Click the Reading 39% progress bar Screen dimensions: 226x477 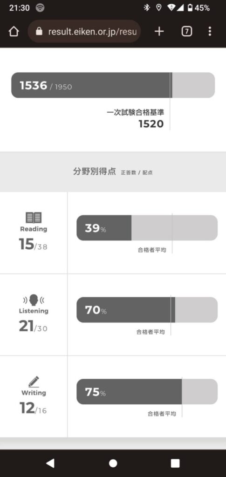pos(147,228)
